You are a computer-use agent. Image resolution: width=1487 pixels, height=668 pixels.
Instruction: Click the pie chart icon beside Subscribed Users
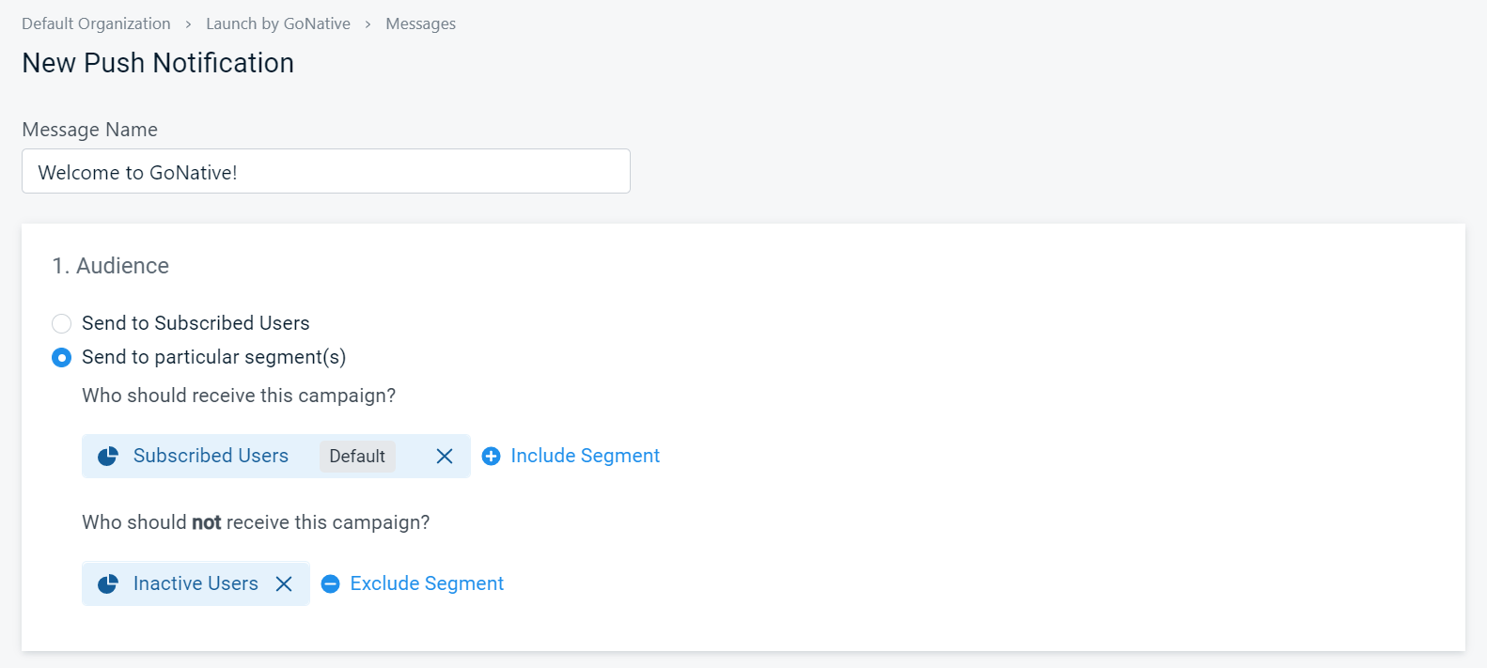[x=108, y=456]
